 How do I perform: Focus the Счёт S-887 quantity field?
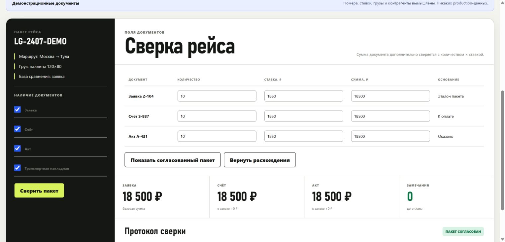click(217, 116)
